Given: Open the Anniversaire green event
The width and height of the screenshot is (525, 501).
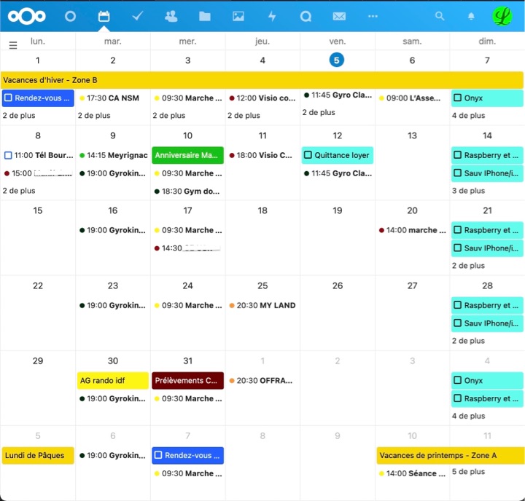Looking at the screenshot, I should coord(187,155).
